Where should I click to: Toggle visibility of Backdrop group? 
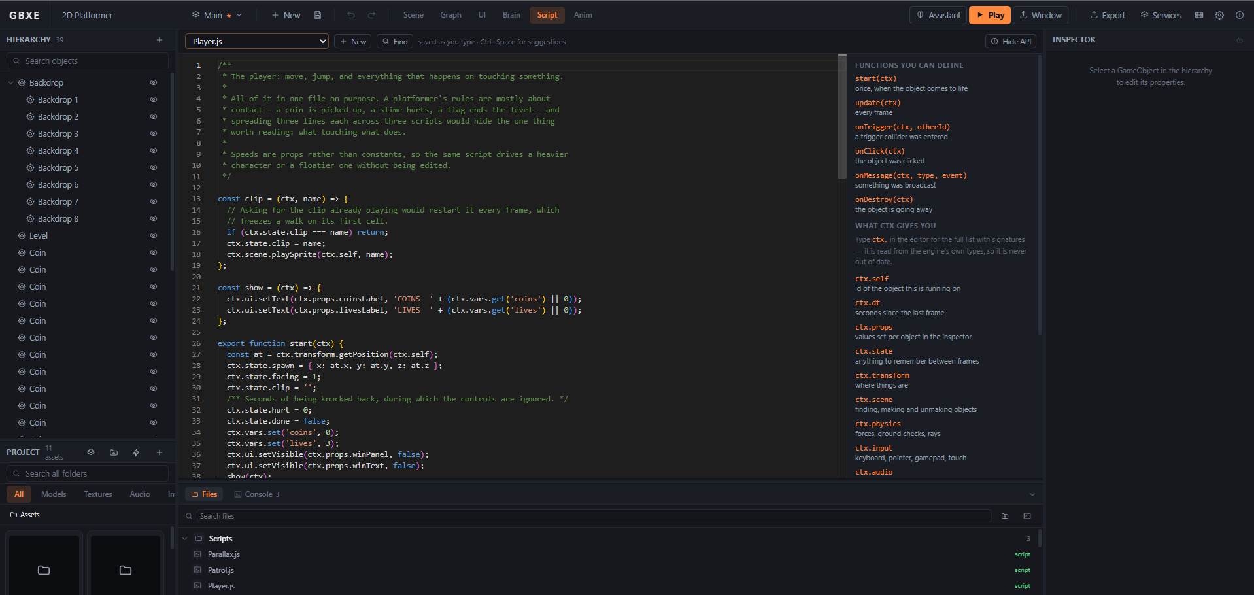154,83
